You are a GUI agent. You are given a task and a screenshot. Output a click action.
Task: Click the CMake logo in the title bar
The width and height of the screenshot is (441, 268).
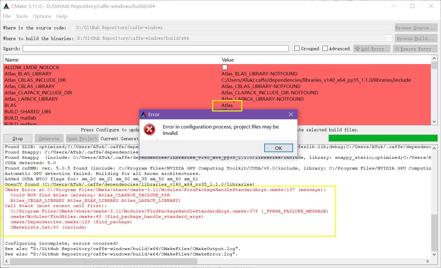tap(6, 6)
